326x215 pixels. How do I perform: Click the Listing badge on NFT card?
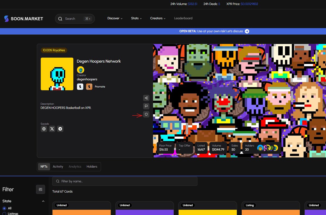point(250,205)
